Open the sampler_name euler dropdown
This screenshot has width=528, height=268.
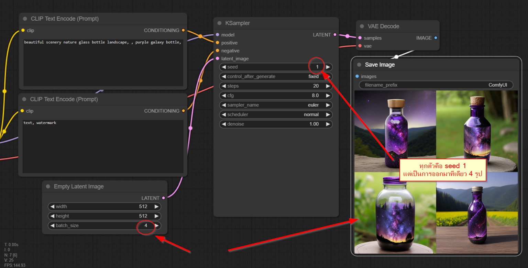pos(276,105)
